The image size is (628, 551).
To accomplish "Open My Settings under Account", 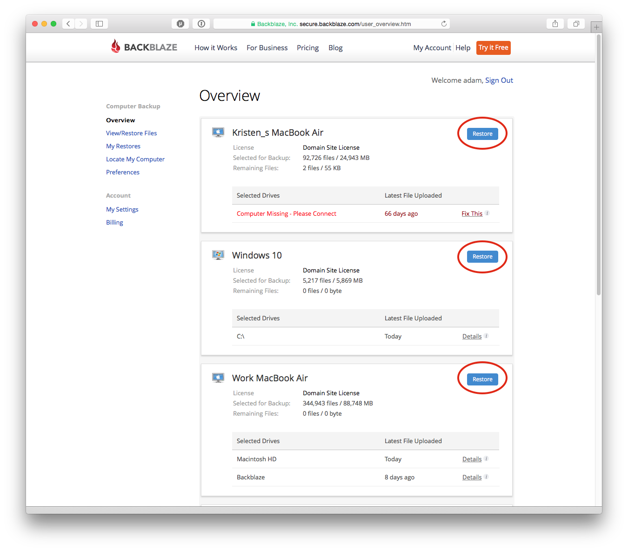I will tap(122, 209).
